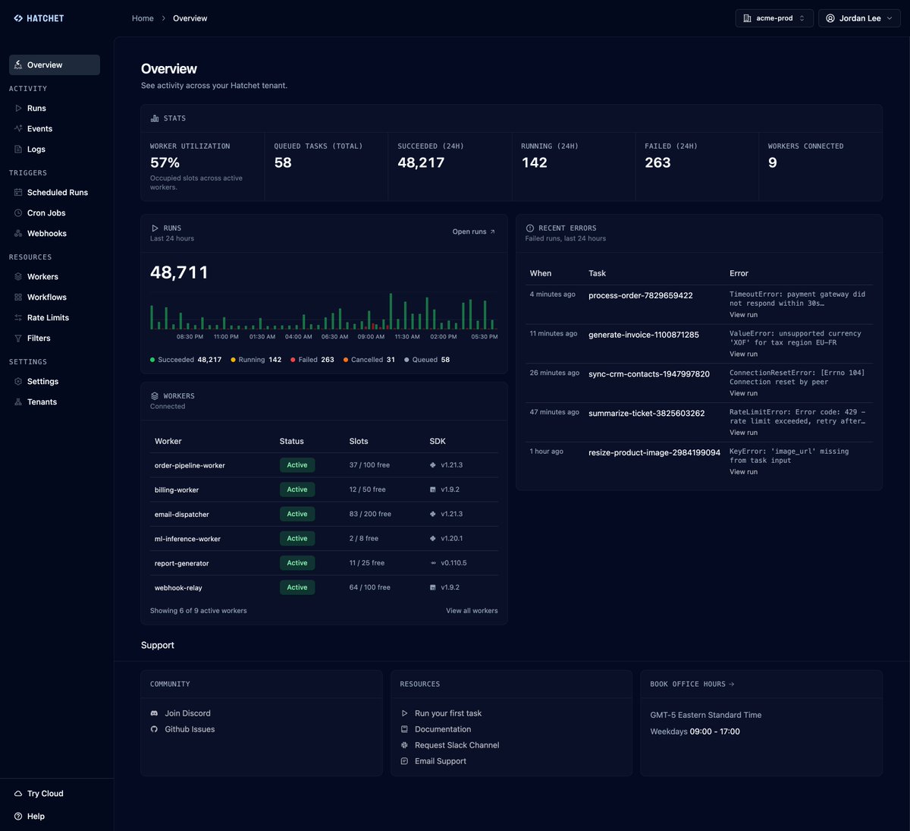This screenshot has width=910, height=831.
Task: Open the Events page from sidebar
Action: pyautogui.click(x=55, y=129)
